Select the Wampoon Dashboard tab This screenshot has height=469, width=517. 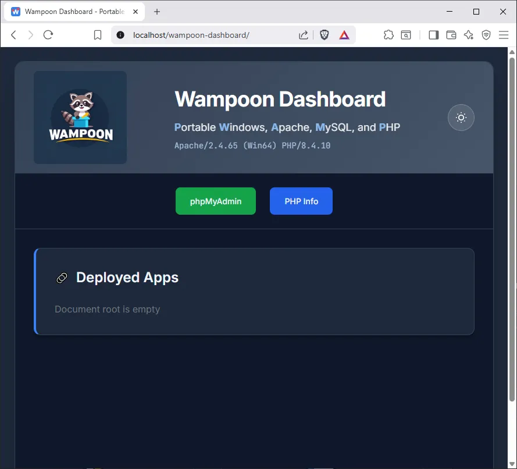click(74, 12)
